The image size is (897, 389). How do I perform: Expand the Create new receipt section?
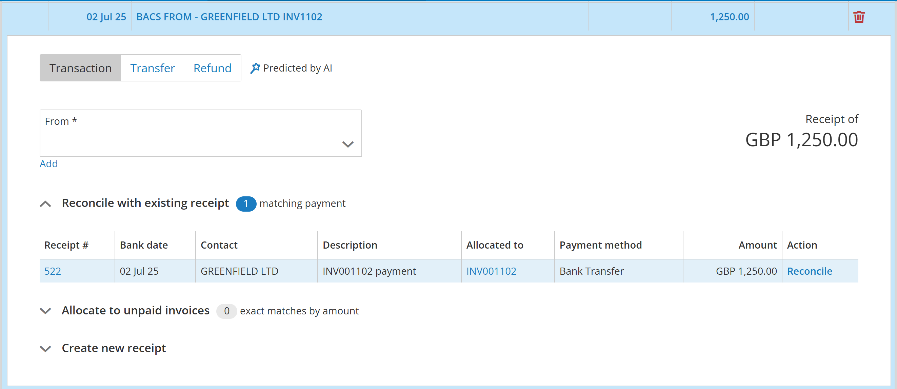[x=46, y=348]
